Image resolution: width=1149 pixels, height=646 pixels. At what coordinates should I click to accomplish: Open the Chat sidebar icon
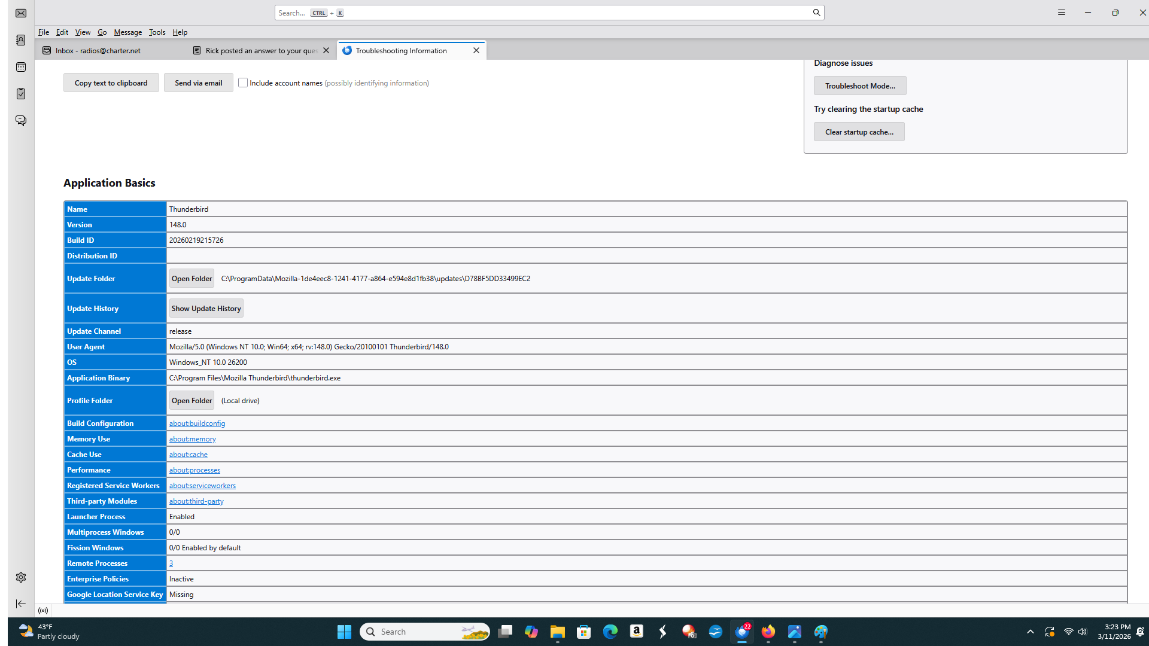21,121
